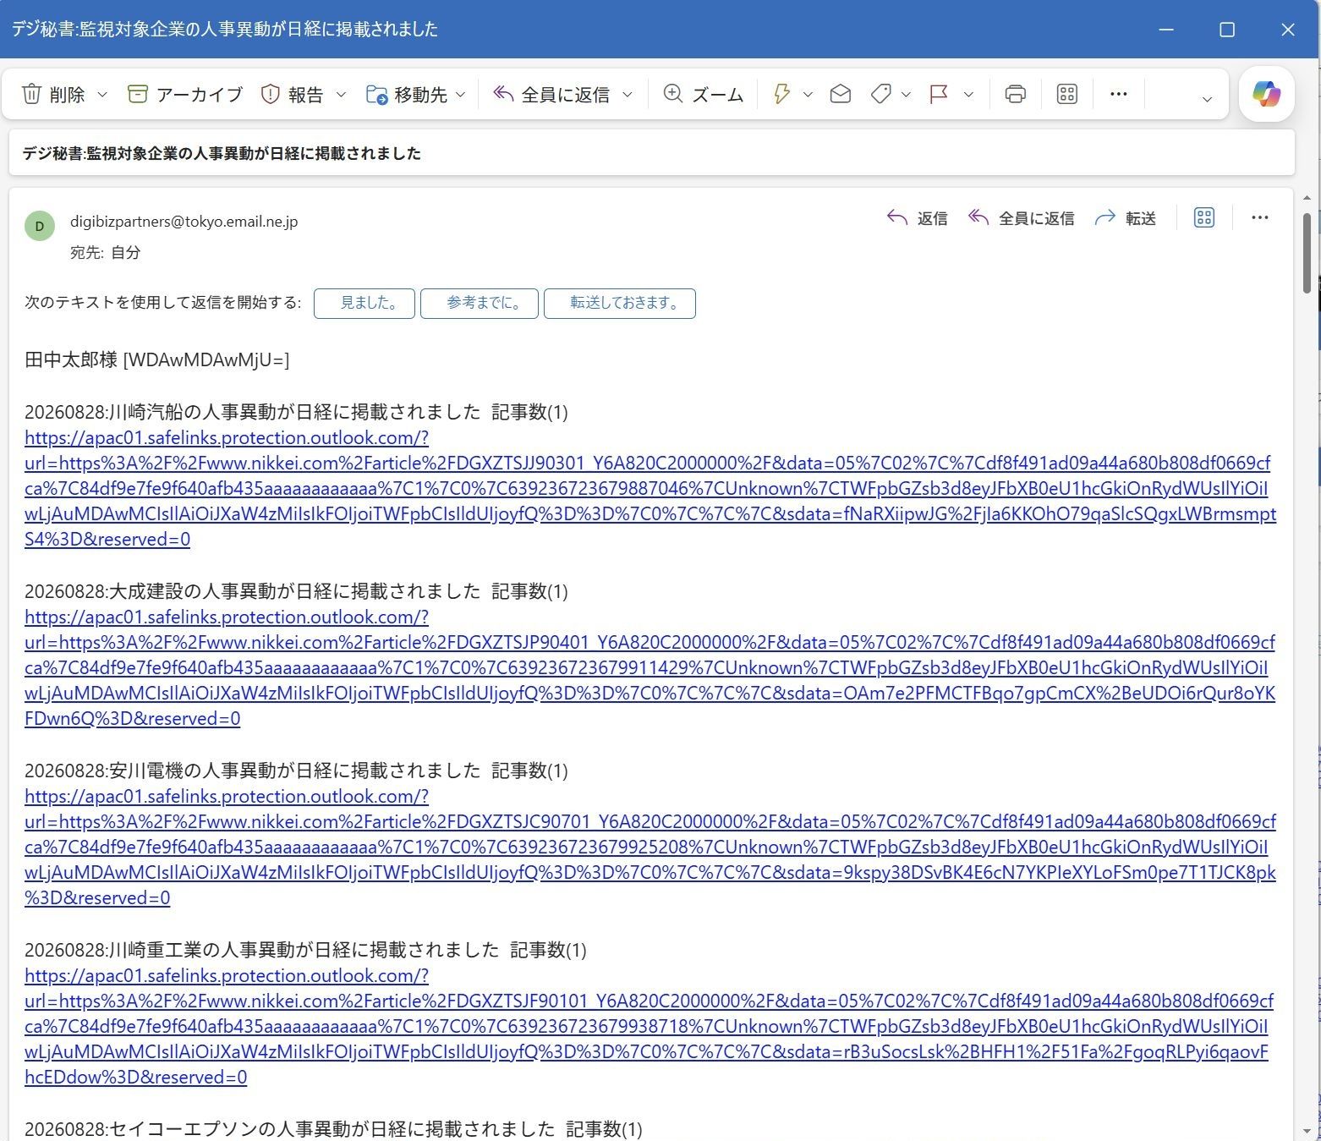
Task: Forward the message from the header
Action: [x=1126, y=218]
